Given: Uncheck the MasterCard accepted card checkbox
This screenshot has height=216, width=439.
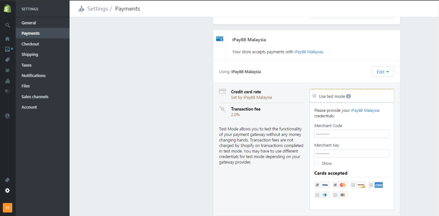Looking at the screenshot, I should (335, 185).
